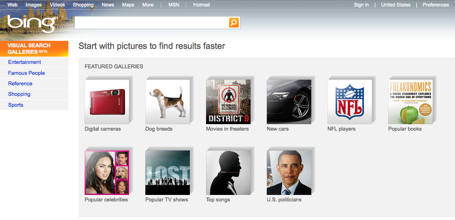Go to the Maps tab

tap(128, 5)
